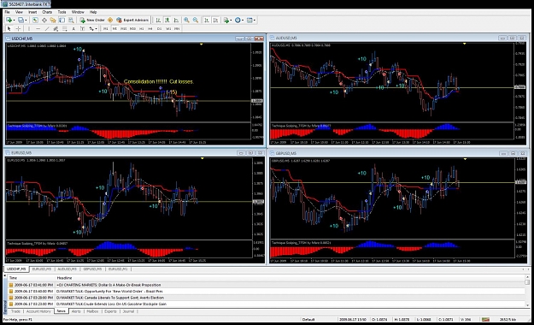The width and height of the screenshot is (534, 325).
Task: Open the Trade tab in Terminal
Action: 15,311
